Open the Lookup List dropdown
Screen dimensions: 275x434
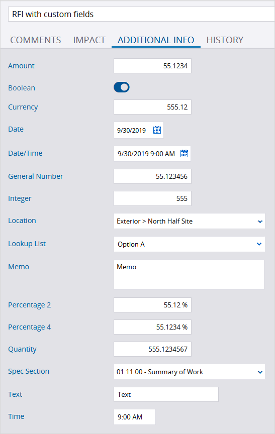(259, 244)
